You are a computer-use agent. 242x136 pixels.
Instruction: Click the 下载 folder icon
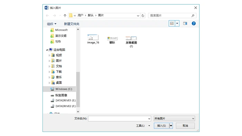pos(53,72)
